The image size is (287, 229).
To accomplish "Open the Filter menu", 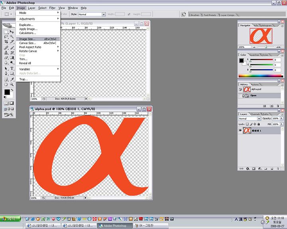I will point(52,8).
